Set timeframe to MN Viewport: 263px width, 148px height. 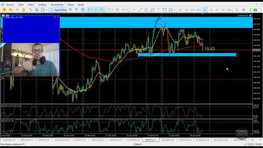(229, 10)
